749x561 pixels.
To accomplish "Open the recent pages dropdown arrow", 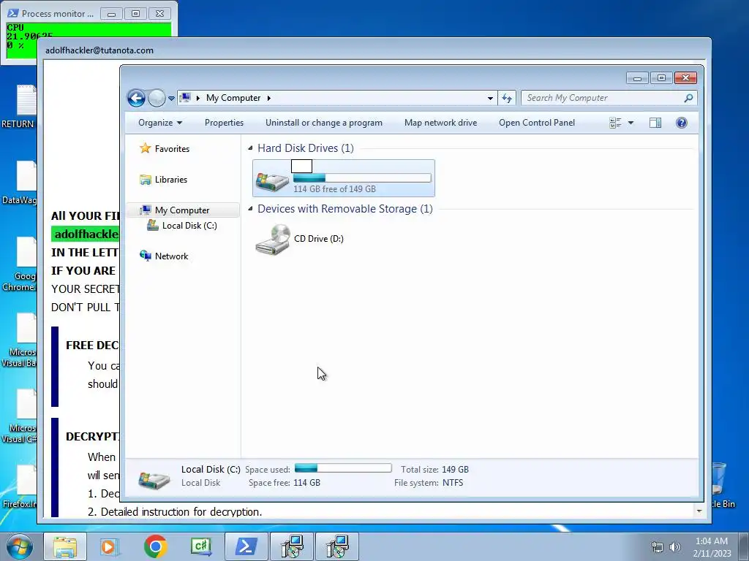I will point(171,99).
